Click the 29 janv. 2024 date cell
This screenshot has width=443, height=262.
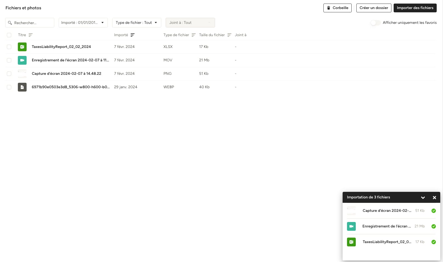(126, 87)
